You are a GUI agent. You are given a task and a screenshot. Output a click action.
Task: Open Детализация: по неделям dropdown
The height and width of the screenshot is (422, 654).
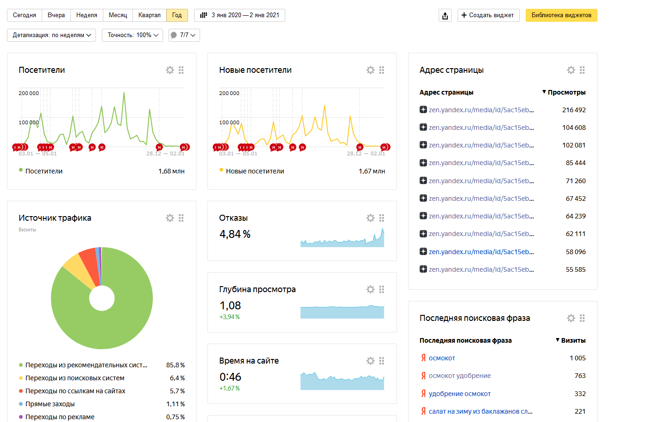coord(51,35)
